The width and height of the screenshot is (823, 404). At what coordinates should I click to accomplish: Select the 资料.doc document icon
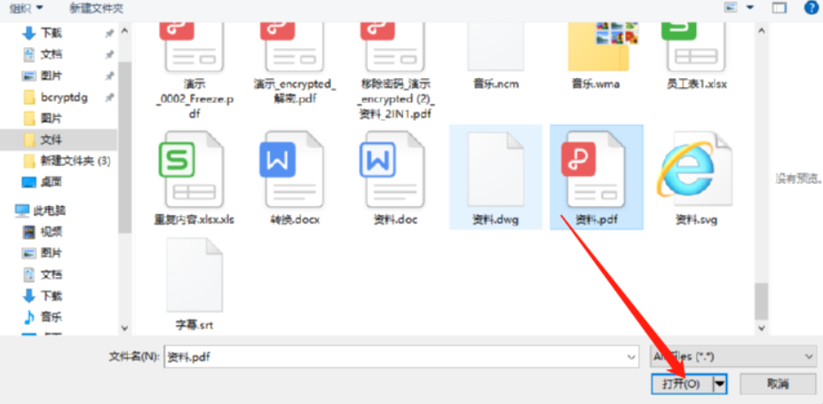[x=392, y=170]
